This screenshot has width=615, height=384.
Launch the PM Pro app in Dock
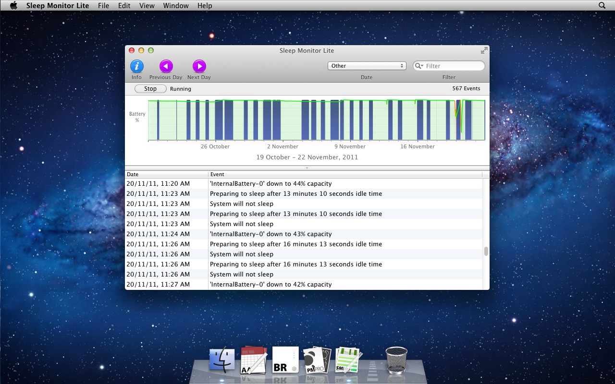pyautogui.click(x=317, y=360)
